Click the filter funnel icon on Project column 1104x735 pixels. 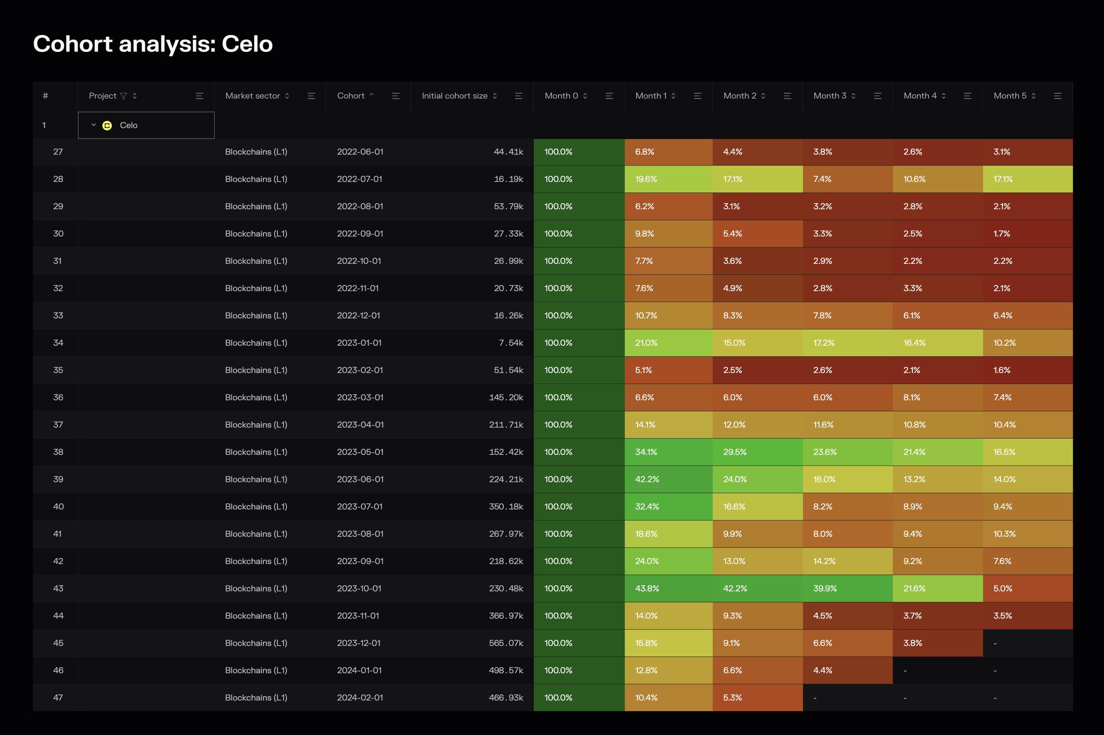coord(123,96)
